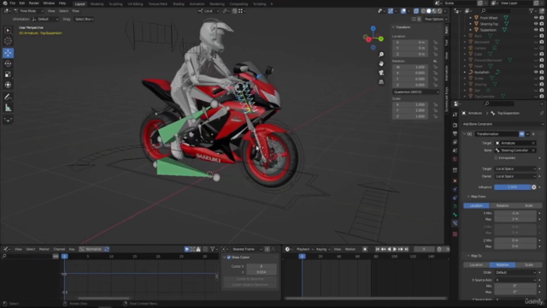This screenshot has width=547, height=308.
Task: Select the Select Box tool in toolbar
Action: coord(8,31)
